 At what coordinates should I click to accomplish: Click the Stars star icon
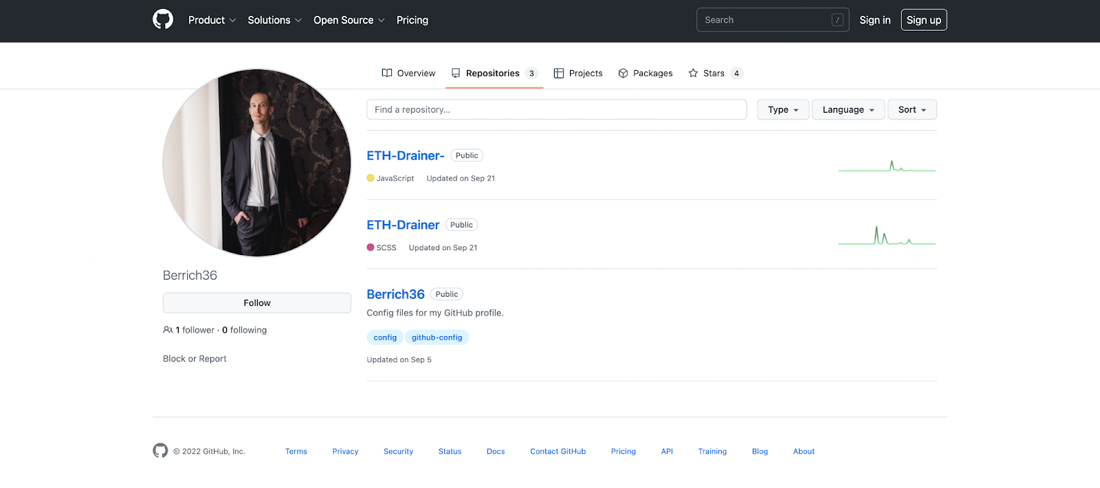(x=693, y=73)
